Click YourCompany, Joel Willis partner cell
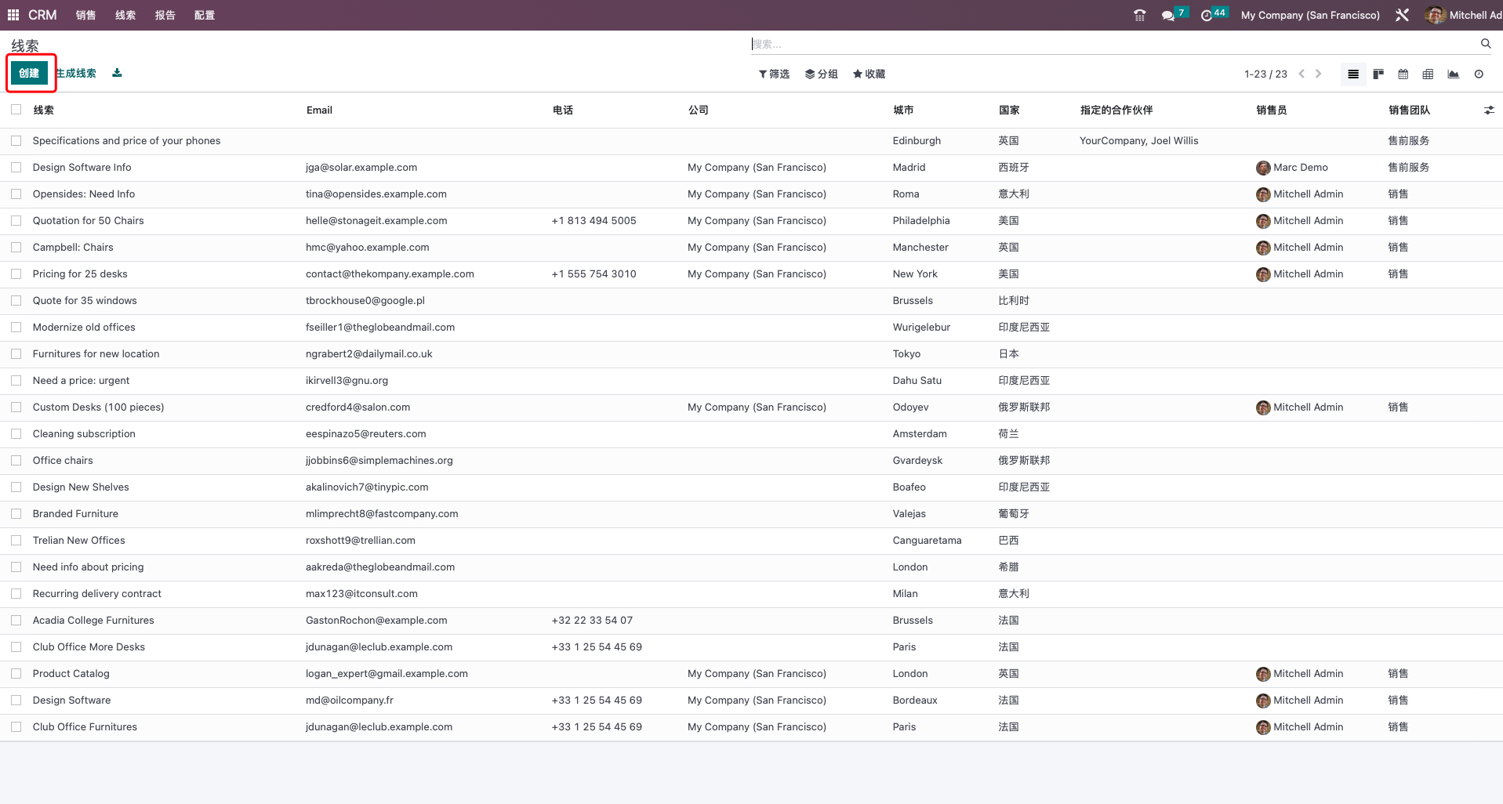Screen dimensions: 1503x804 click(x=1138, y=141)
